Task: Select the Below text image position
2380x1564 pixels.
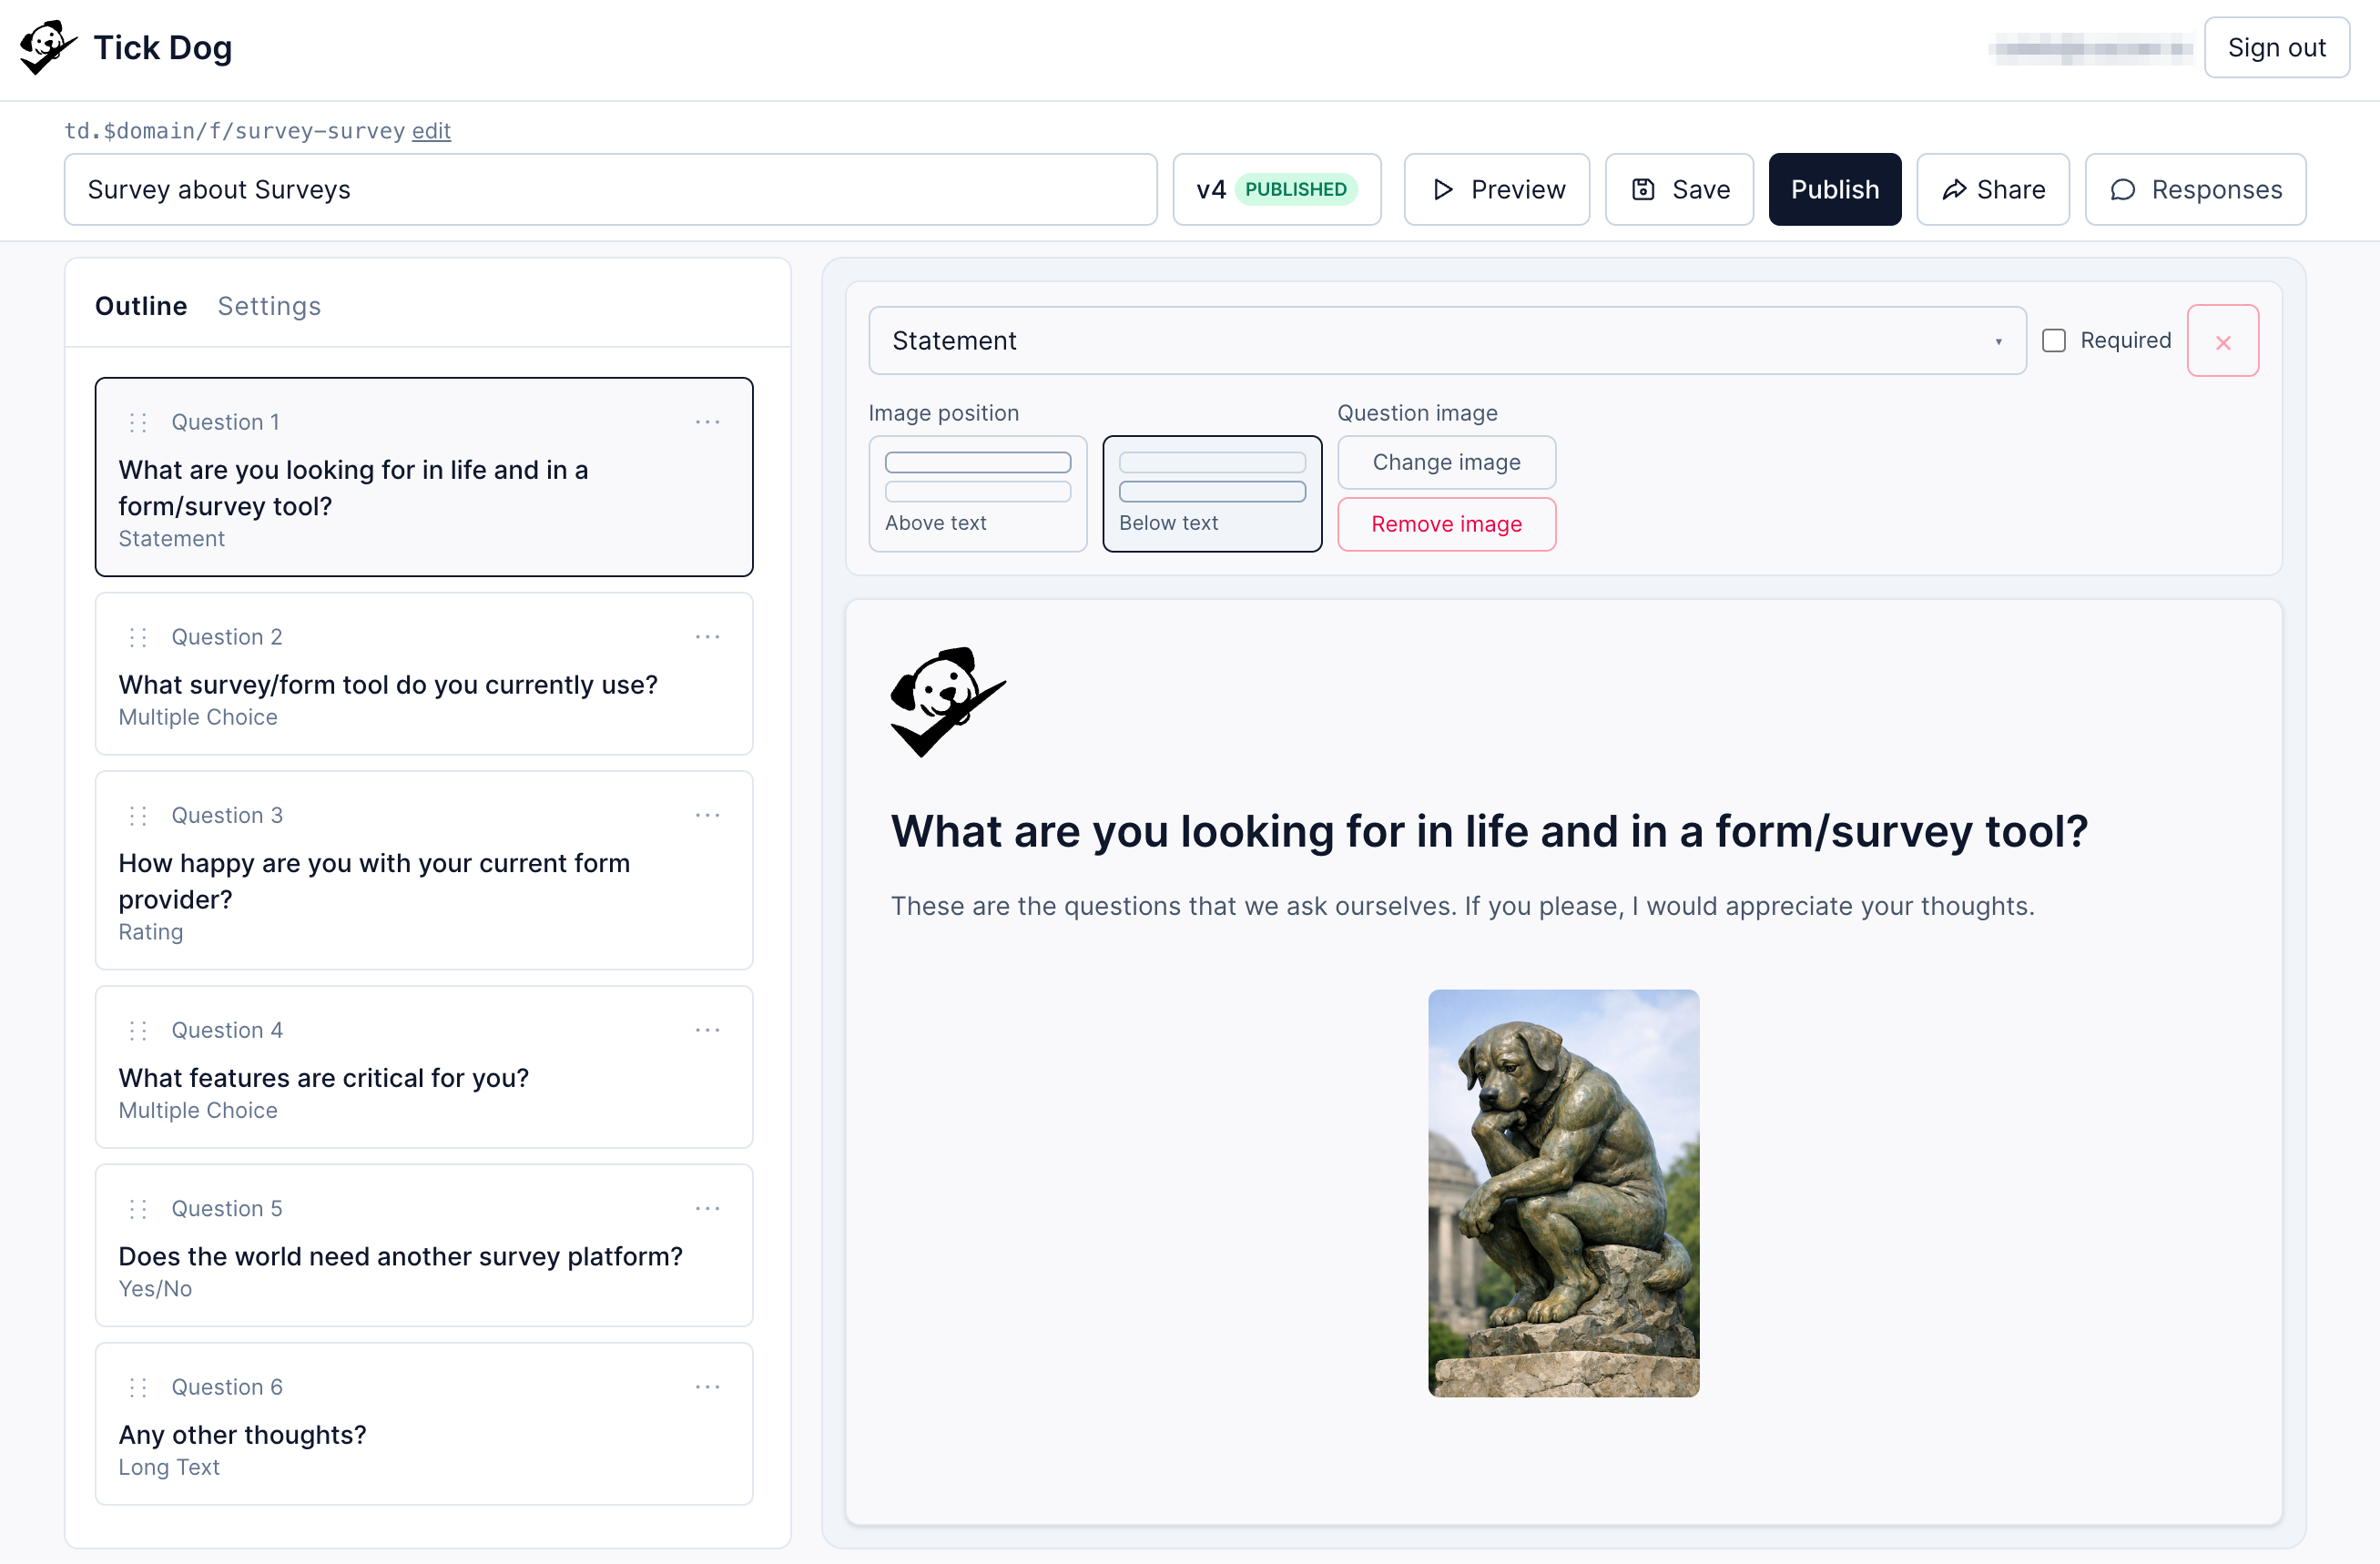Action: (1212, 494)
